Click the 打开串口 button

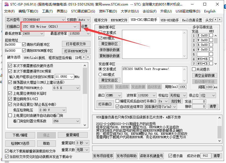(x=105, y=104)
